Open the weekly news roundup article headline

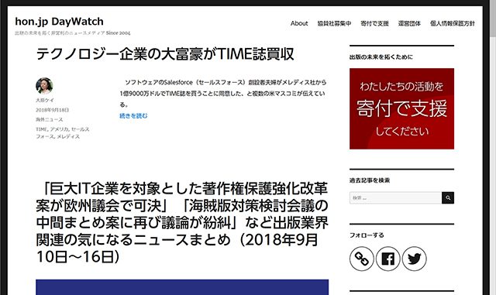click(x=182, y=223)
